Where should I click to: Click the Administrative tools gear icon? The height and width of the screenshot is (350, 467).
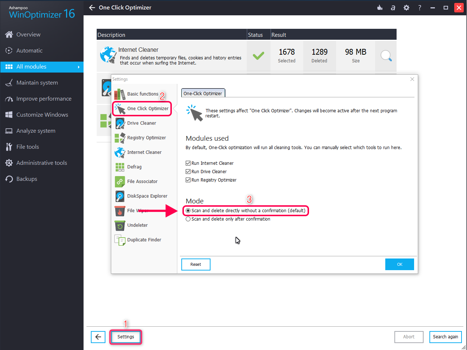[9, 163]
